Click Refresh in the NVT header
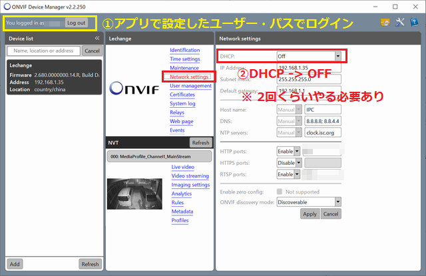 pos(200,143)
